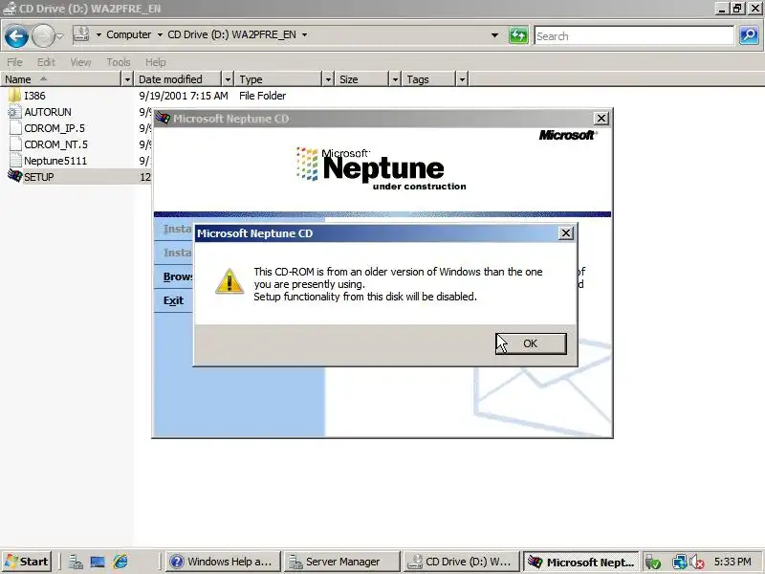This screenshot has width=765, height=574.
Task: Click the search magnifier button
Action: click(749, 35)
